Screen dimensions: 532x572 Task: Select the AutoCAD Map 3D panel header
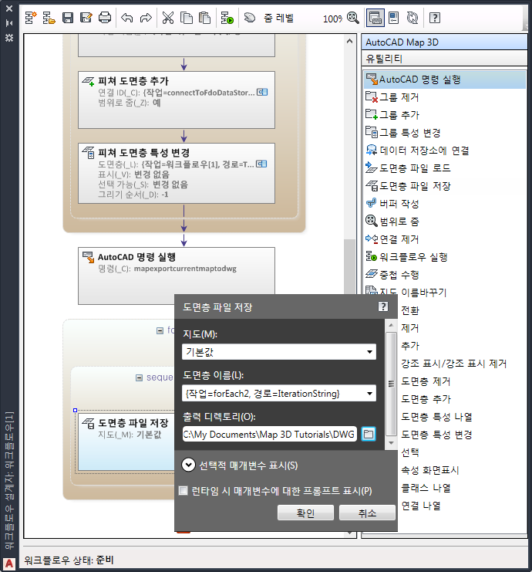[444, 42]
